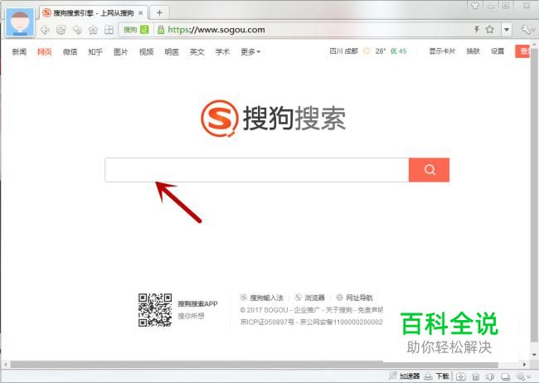The image size is (539, 383).
Task: Open the 关于搜狗 about Sogou link
Action: pyautogui.click(x=339, y=310)
